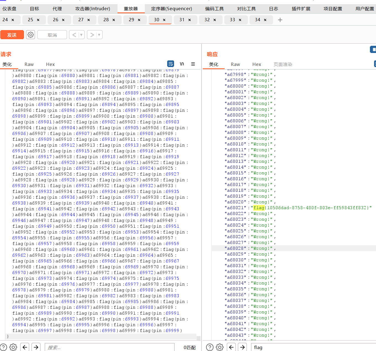Select the response Render (页面渲染) view

coord(283,64)
